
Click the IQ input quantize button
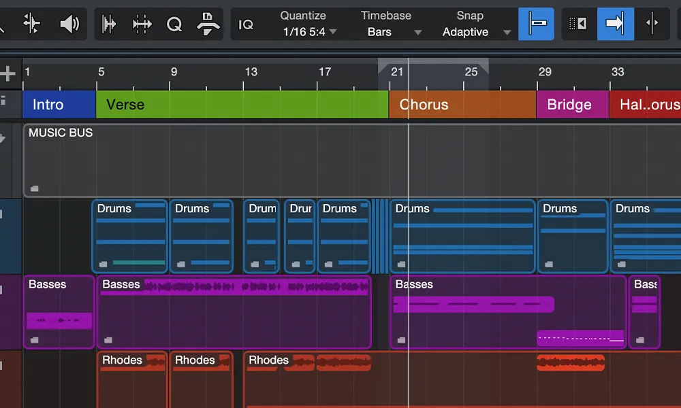coord(246,24)
